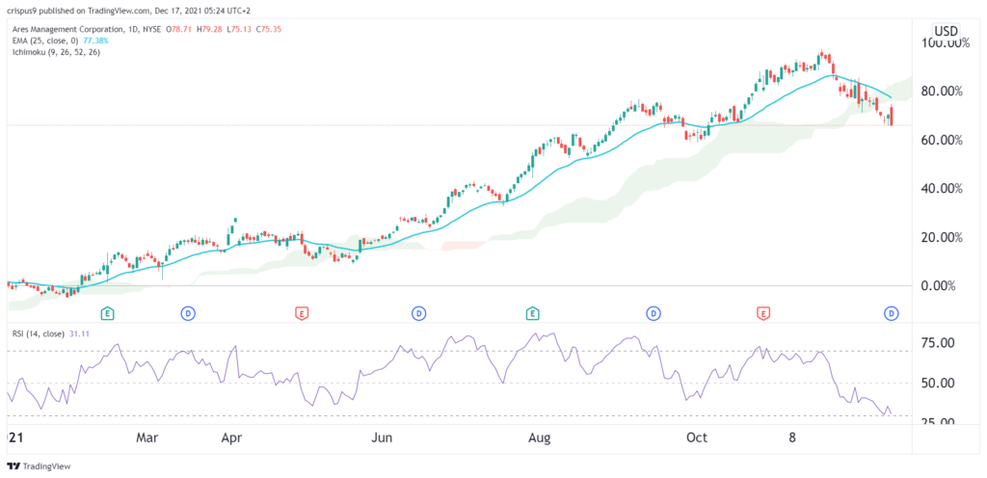Screen dimensions: 987x478
Task: Click the 80.00% price axis label
Action: 943,92
